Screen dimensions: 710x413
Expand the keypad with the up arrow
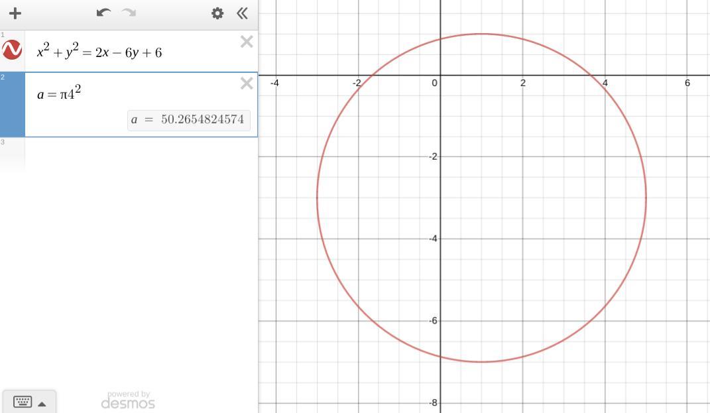coord(42,404)
